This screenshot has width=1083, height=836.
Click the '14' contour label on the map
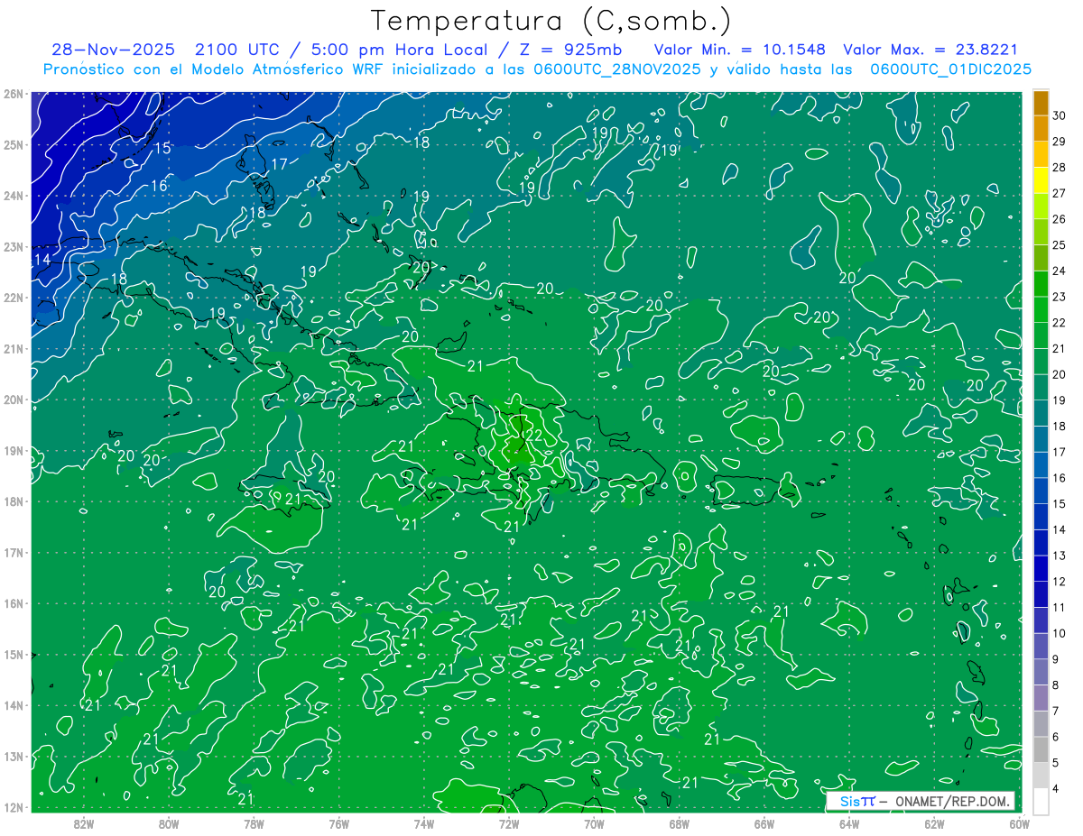point(42,260)
